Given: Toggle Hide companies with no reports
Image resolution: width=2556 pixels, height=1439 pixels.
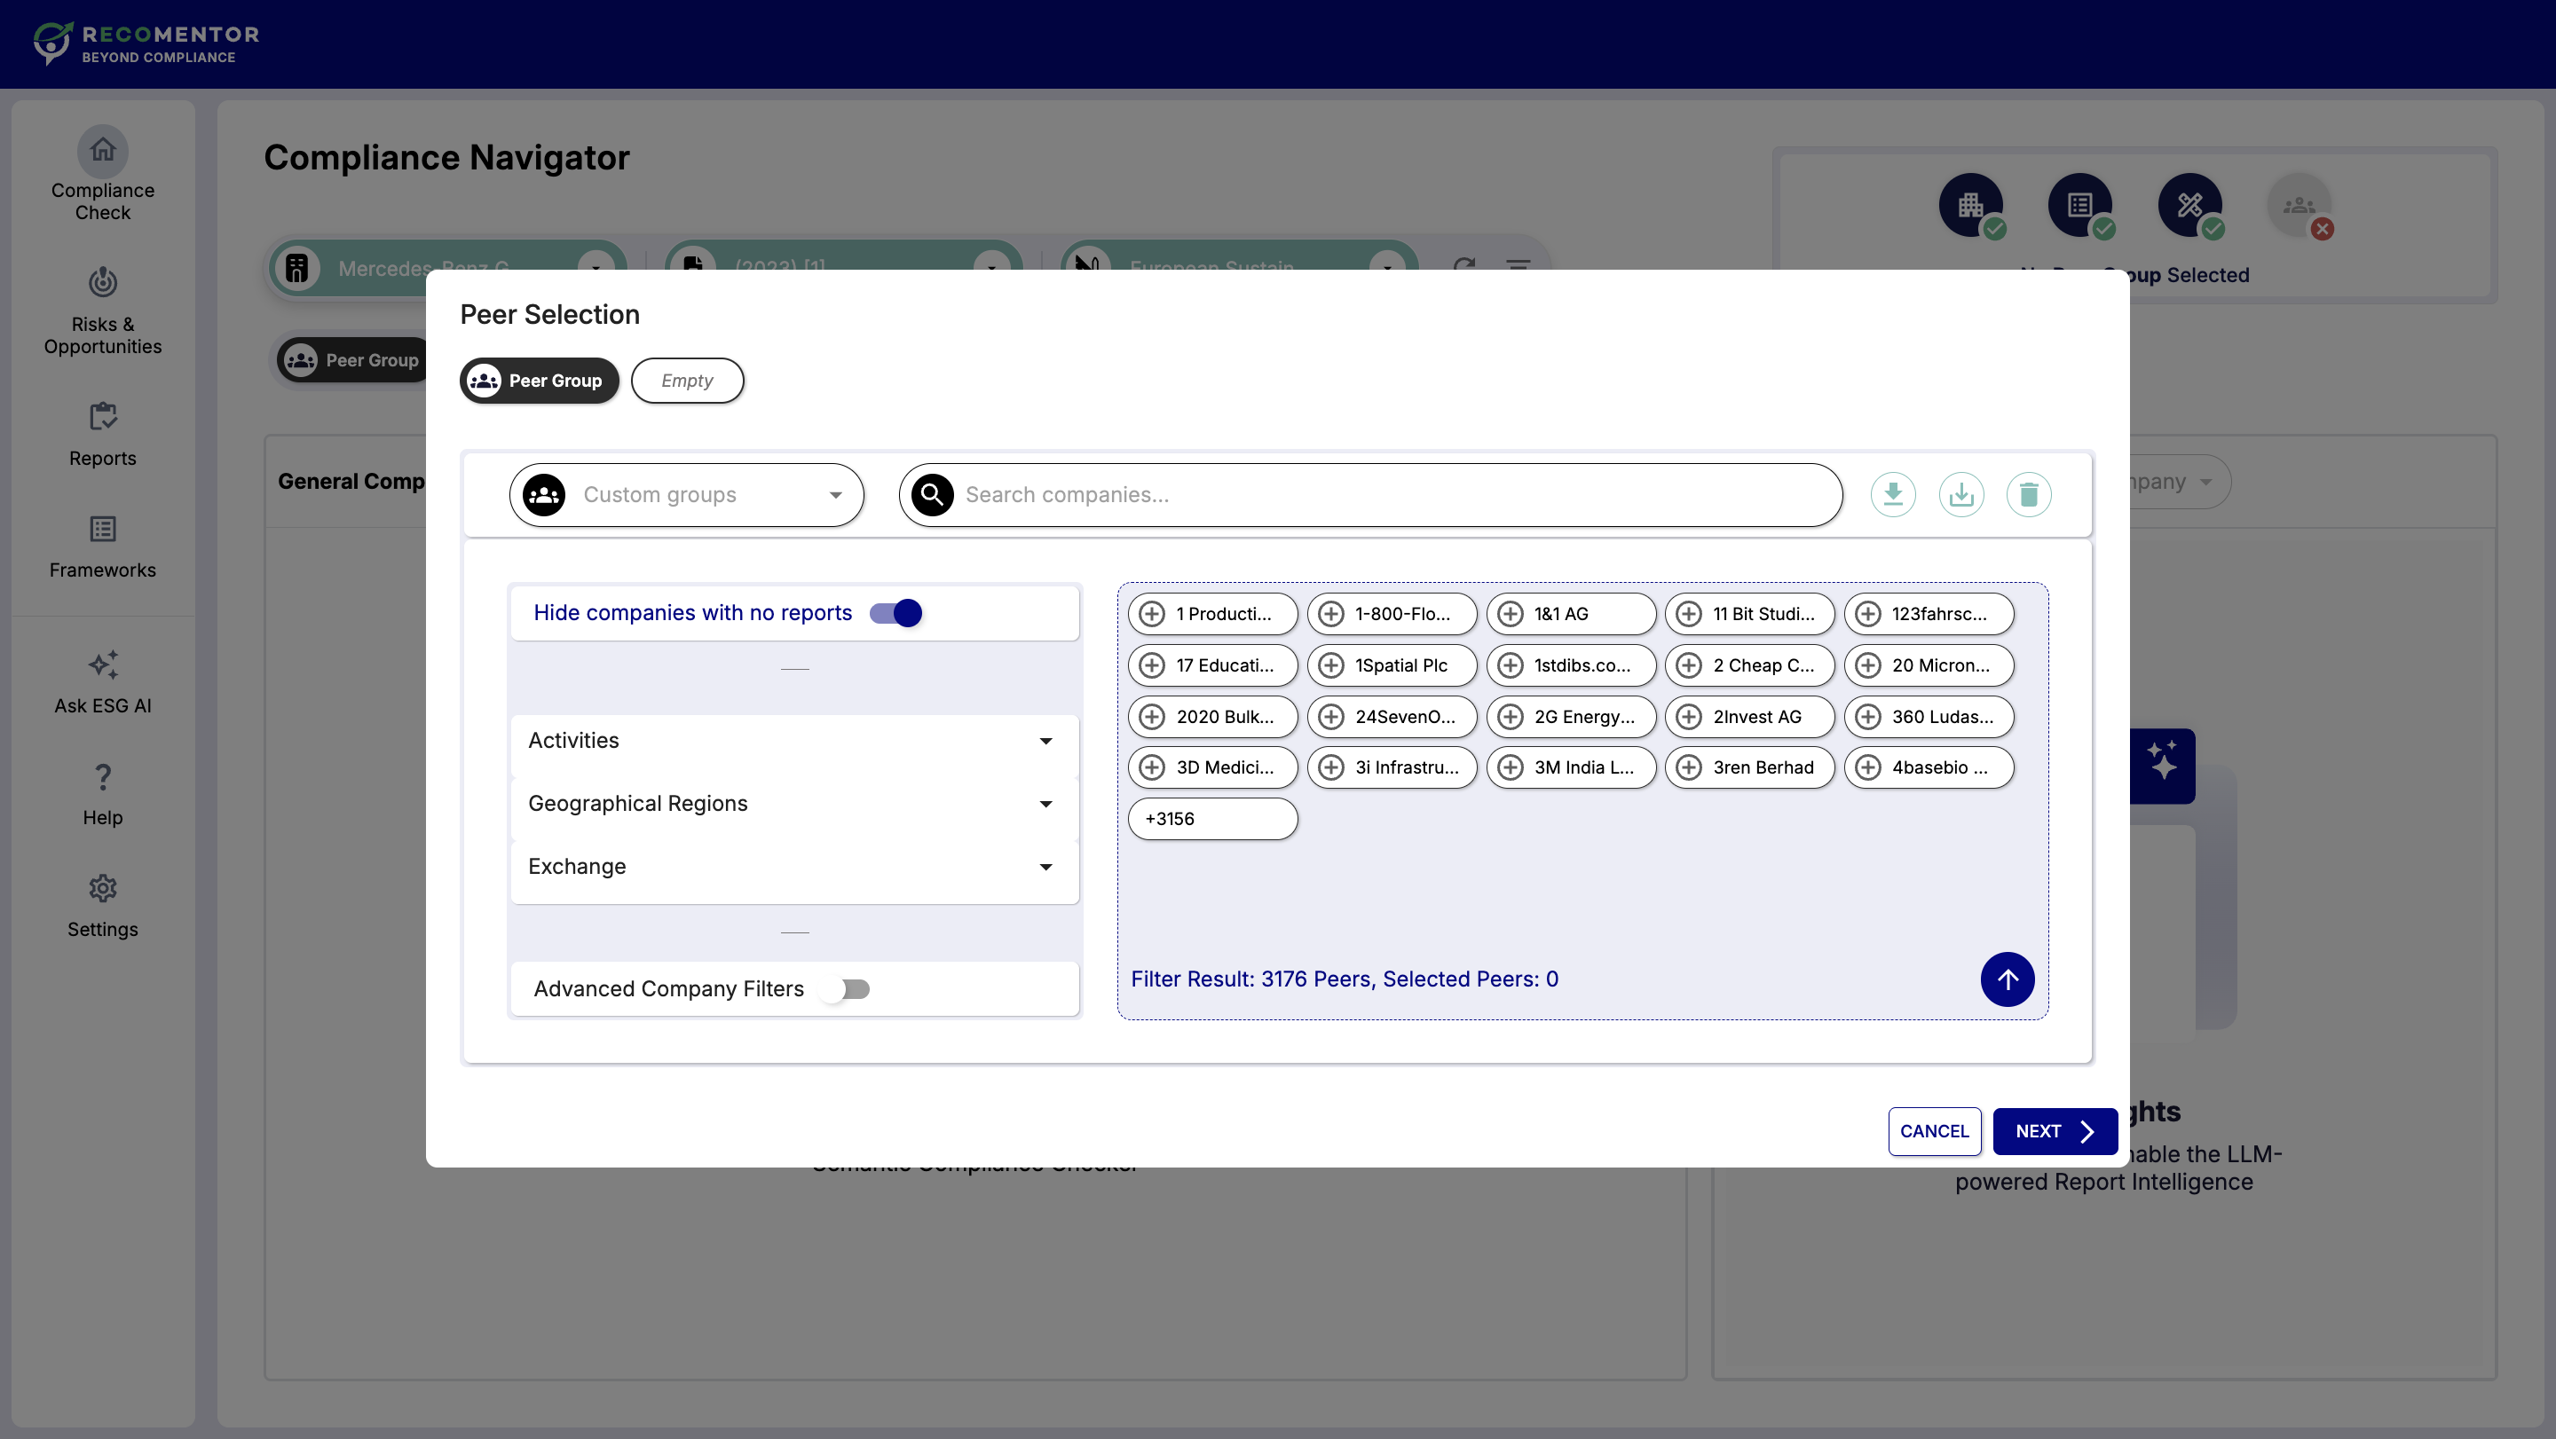Looking at the screenshot, I should (896, 613).
